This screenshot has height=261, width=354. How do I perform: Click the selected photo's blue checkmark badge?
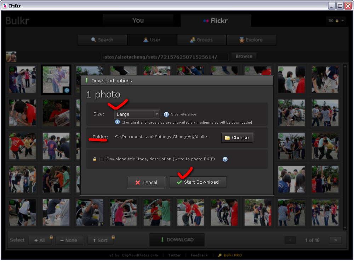(x=67, y=90)
